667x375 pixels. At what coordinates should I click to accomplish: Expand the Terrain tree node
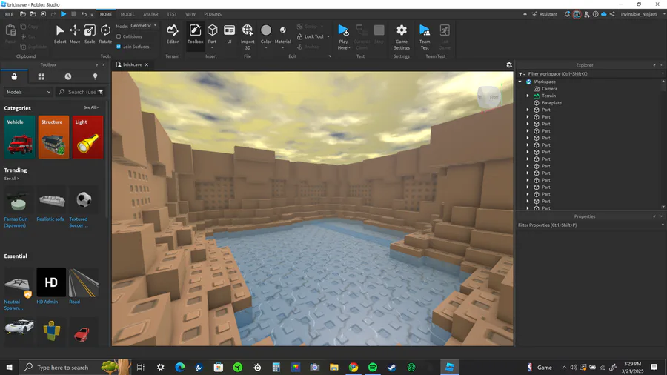pos(528,96)
